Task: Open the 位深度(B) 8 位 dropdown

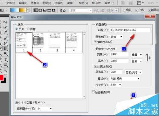Action: pos(116,85)
